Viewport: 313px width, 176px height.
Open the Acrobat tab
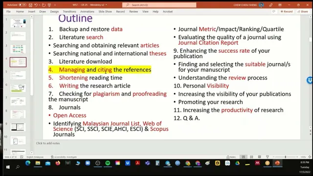click(x=168, y=12)
